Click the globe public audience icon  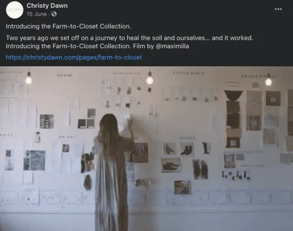54,14
